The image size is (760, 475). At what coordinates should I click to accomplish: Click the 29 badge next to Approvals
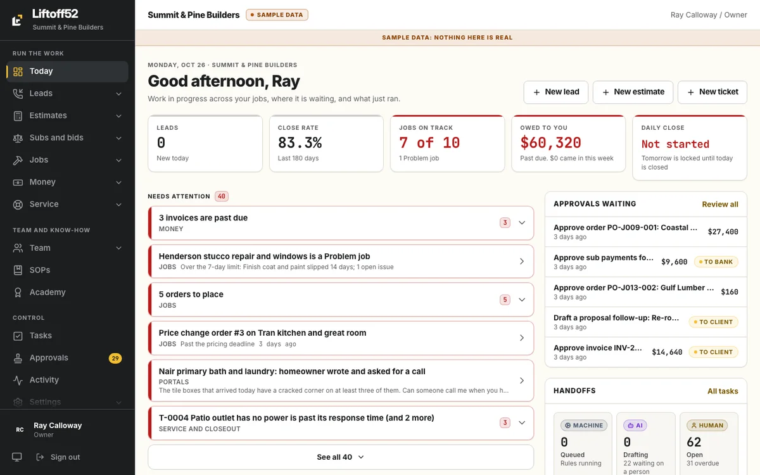(x=115, y=358)
